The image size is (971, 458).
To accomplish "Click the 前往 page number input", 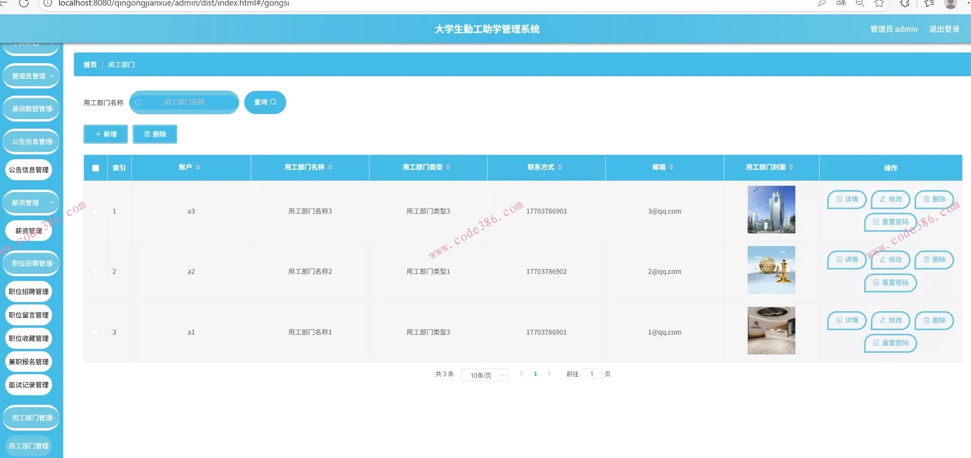I will [x=592, y=374].
